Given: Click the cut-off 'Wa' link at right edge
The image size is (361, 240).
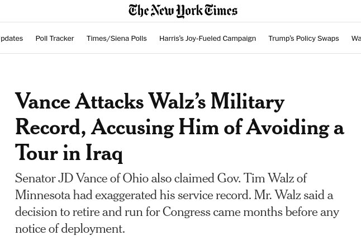Looking at the screenshot, I should [x=356, y=39].
